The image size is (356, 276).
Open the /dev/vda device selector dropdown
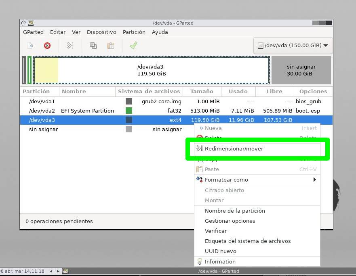pyautogui.click(x=293, y=46)
